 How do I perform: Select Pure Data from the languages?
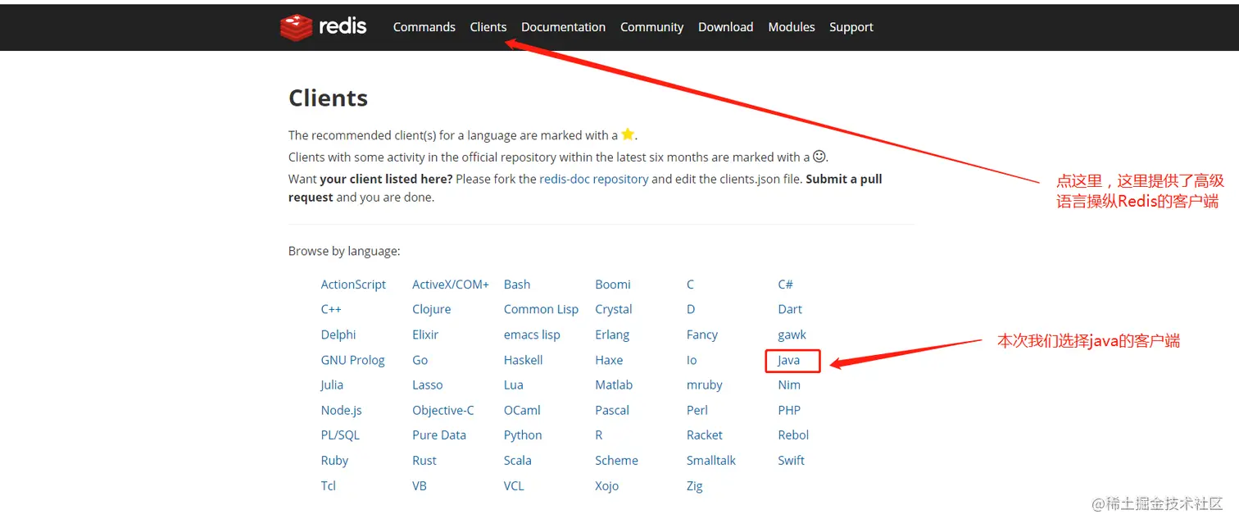[x=439, y=435]
